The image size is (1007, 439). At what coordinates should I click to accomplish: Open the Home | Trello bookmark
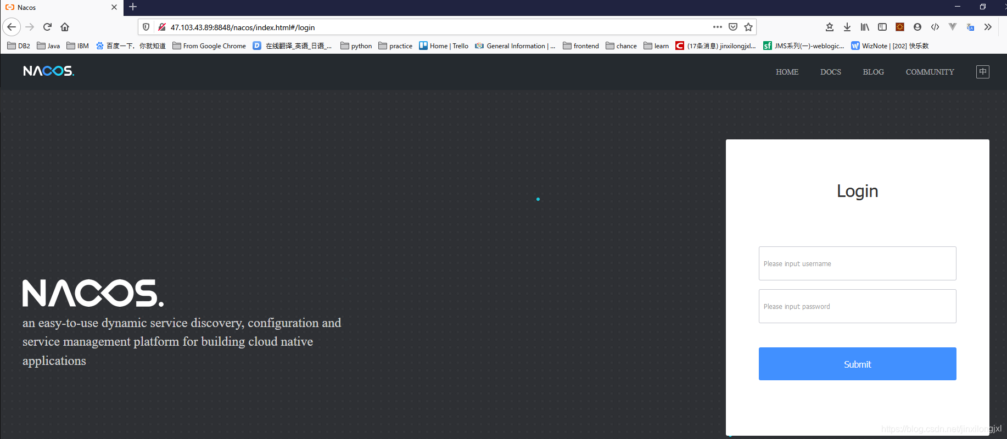pyautogui.click(x=444, y=46)
